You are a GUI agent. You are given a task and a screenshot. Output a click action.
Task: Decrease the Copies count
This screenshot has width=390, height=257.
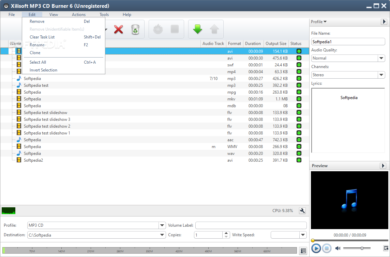(x=226, y=237)
